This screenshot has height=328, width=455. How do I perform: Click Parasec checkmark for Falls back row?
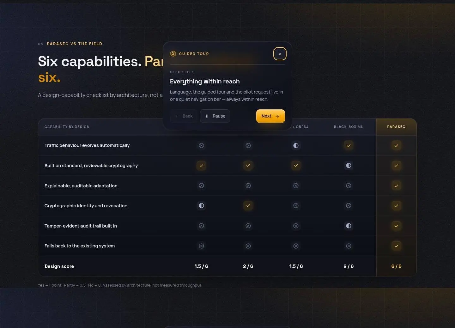tap(396, 246)
